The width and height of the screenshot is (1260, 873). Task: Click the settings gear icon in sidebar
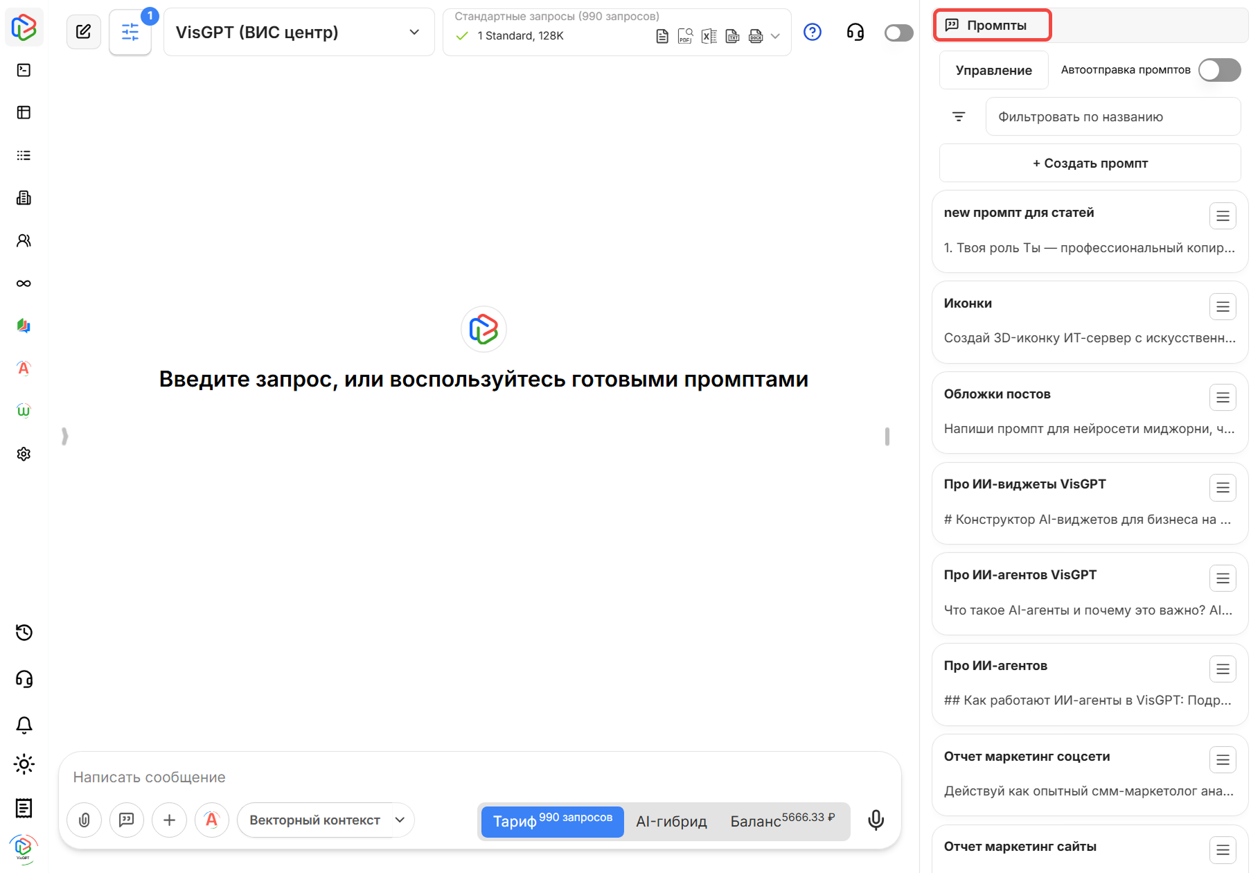click(24, 454)
